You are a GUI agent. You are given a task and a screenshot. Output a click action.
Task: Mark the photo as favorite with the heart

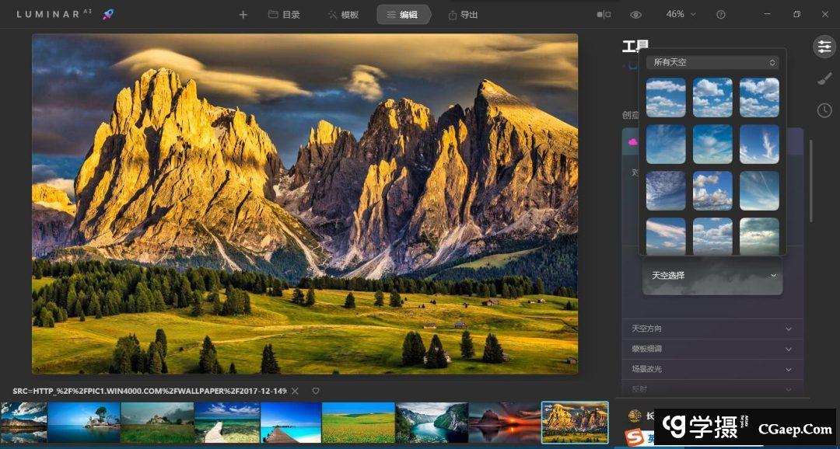pos(316,391)
